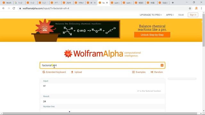Image resolution: width=205 pixels, height=115 pixels.
Task: Click the browser forward arrow
Action: (9, 8)
